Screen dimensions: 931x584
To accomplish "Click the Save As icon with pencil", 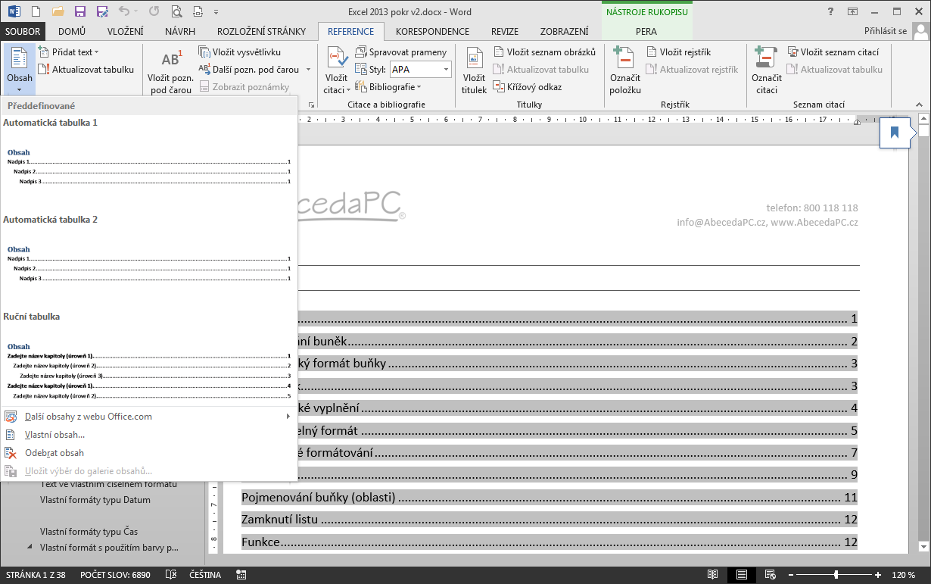I will coord(102,11).
